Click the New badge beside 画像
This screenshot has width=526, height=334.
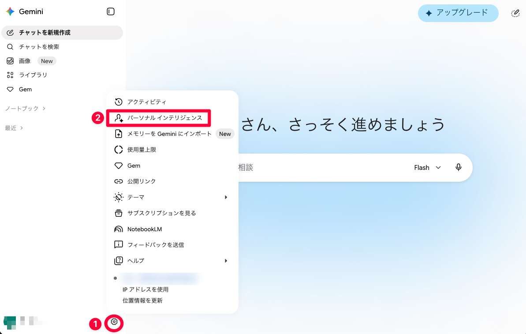click(x=47, y=61)
